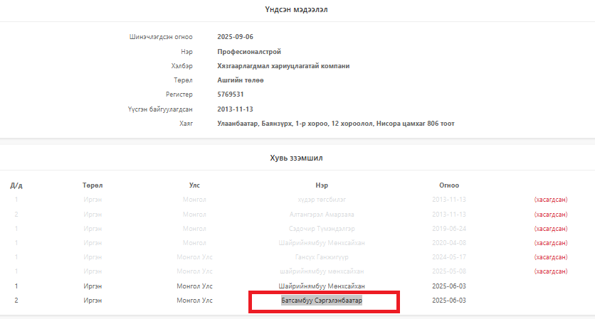Click the 'Регистер' field label

[x=179, y=94]
